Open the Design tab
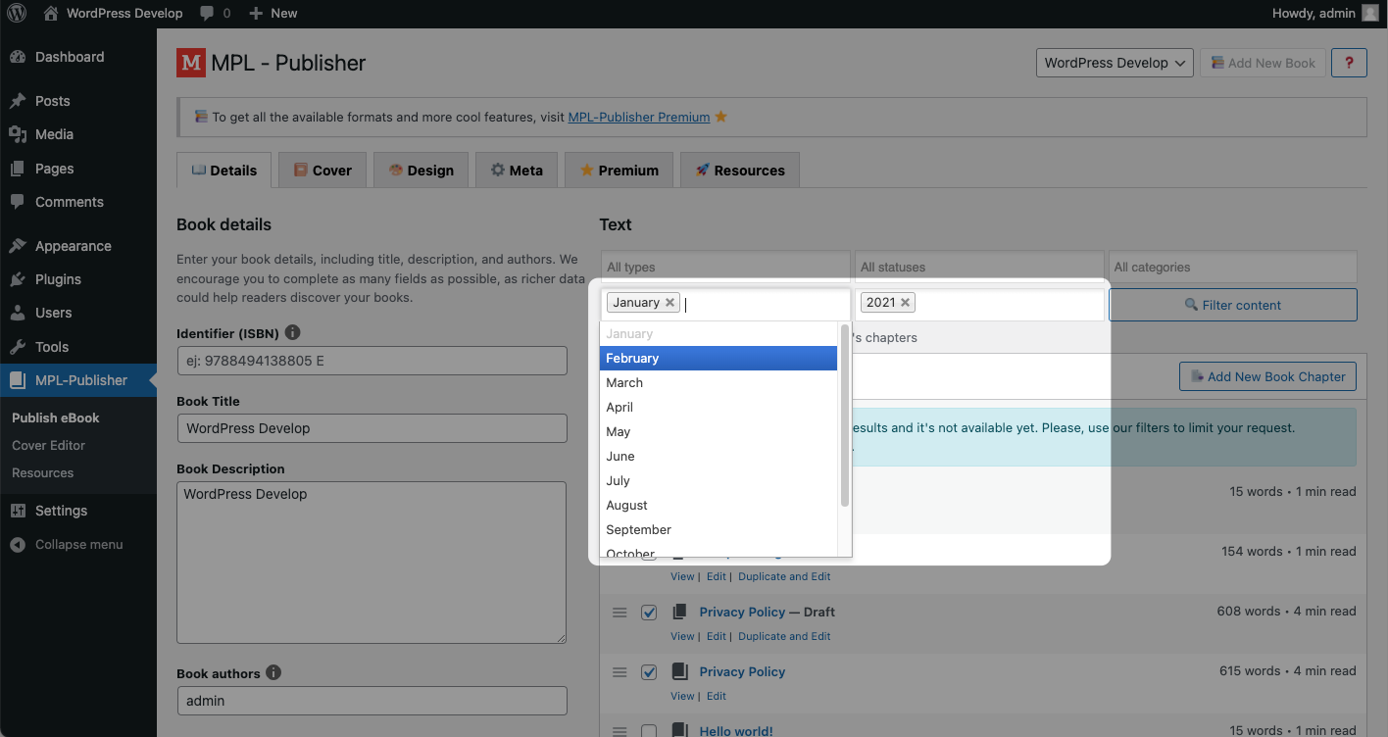This screenshot has height=737, width=1388. tap(421, 170)
